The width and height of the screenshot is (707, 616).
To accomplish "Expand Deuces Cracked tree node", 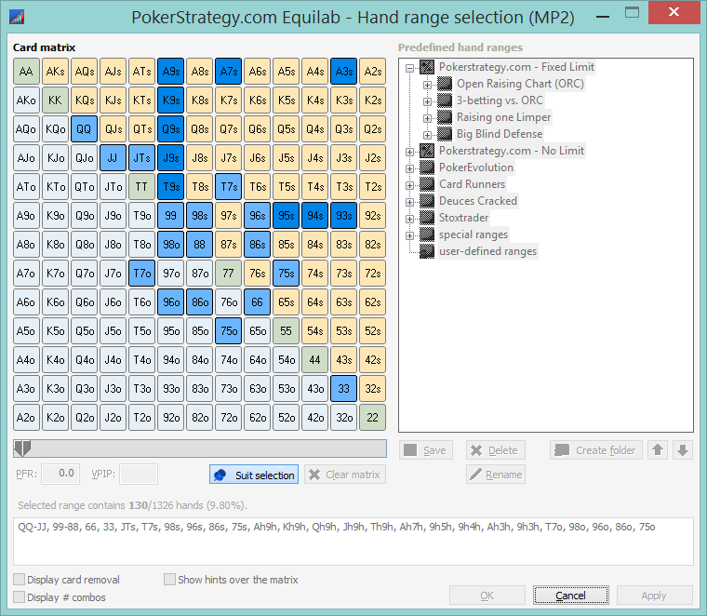I will (409, 202).
